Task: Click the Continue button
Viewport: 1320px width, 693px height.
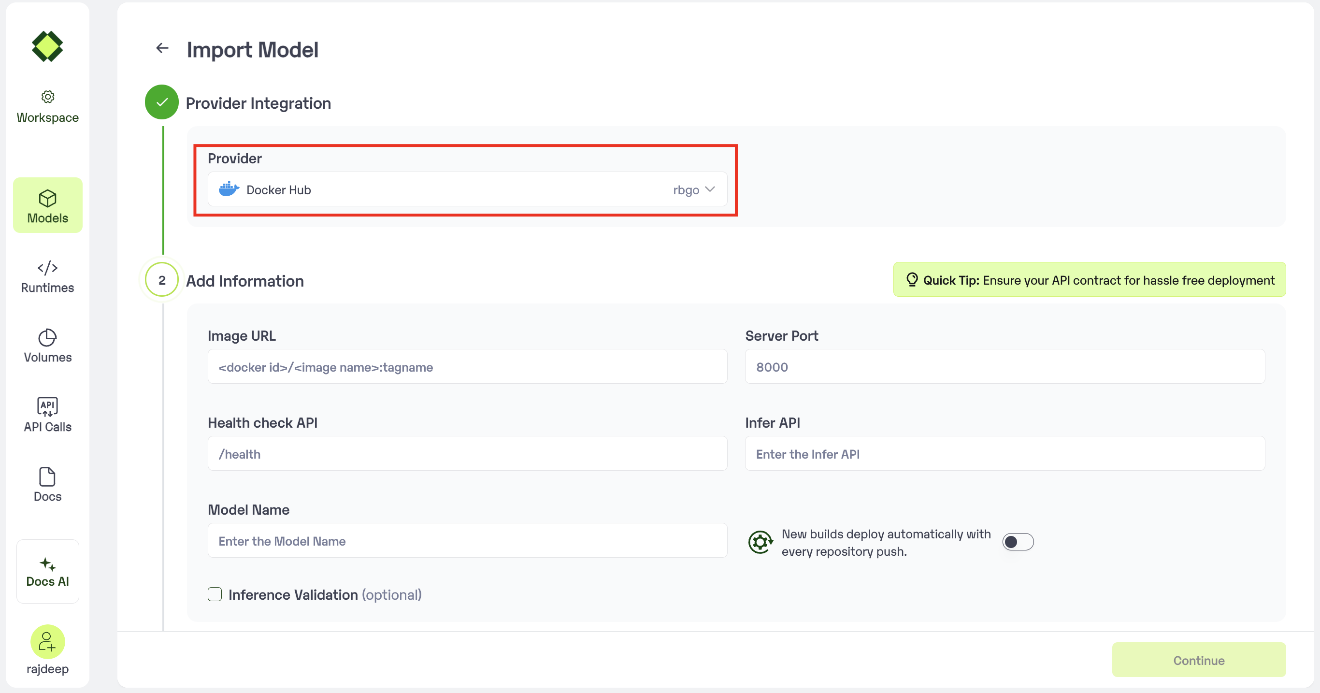Action: coord(1198,660)
